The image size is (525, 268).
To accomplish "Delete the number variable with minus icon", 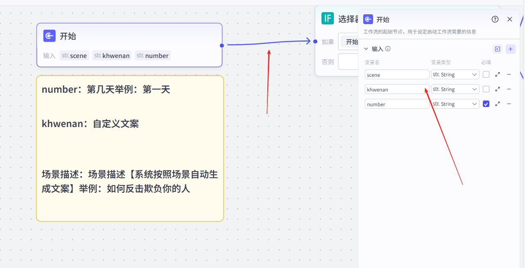I will (x=509, y=104).
